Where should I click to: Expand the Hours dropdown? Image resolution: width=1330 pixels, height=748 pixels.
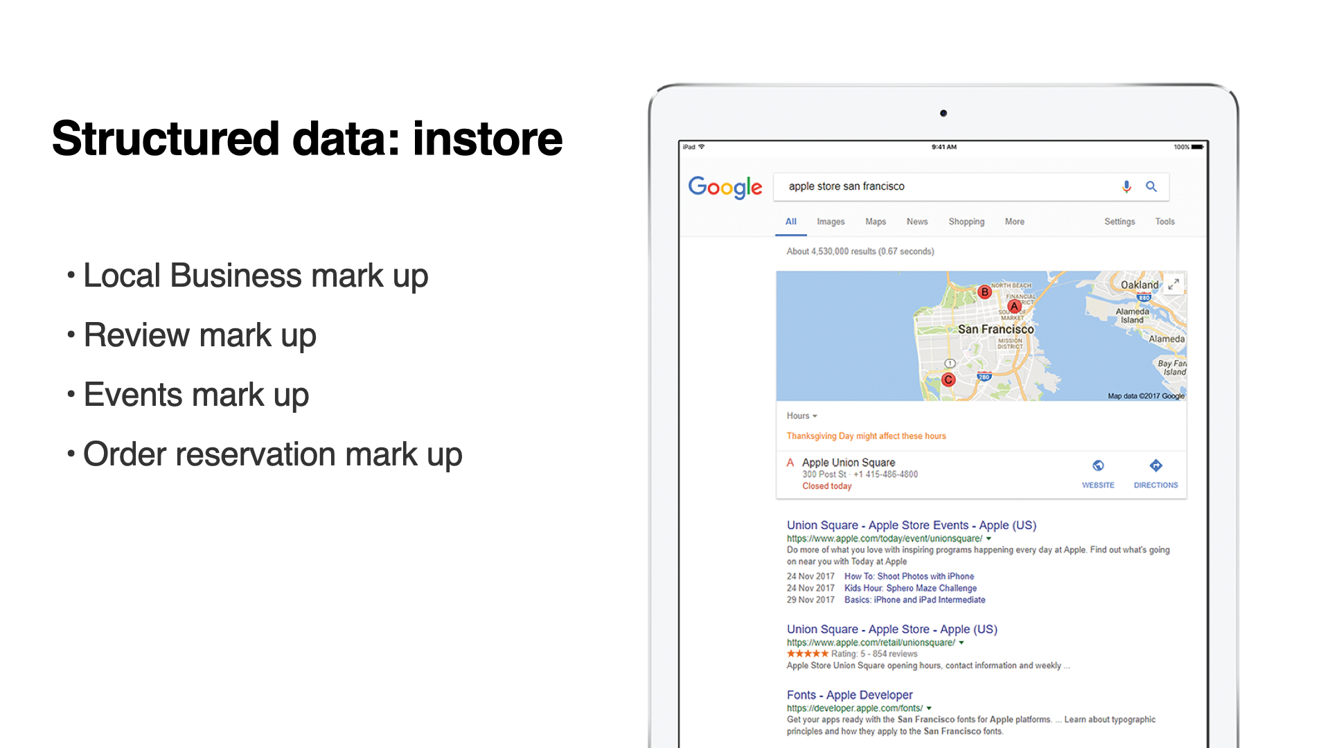tap(802, 416)
